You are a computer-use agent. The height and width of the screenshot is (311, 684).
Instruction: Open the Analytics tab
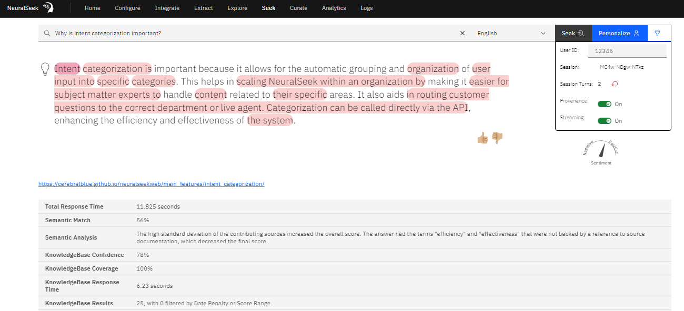(x=334, y=8)
